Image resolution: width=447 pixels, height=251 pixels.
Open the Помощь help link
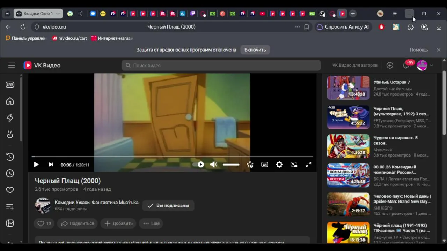tap(419, 50)
